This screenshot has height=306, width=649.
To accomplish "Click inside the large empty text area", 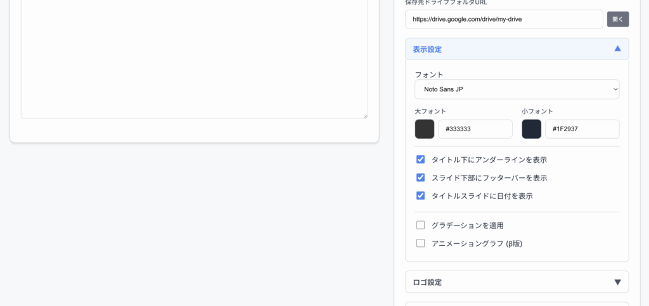I will click(194, 57).
